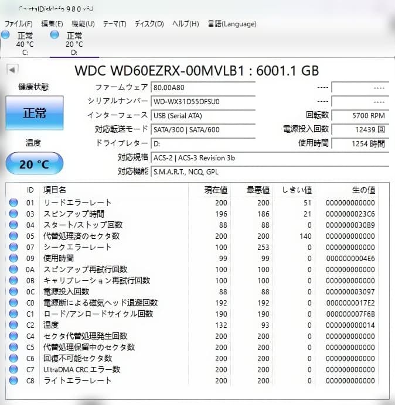The height and width of the screenshot is (405, 395).
Task: Click the previous disk arrow button
Action: pyautogui.click(x=12, y=70)
